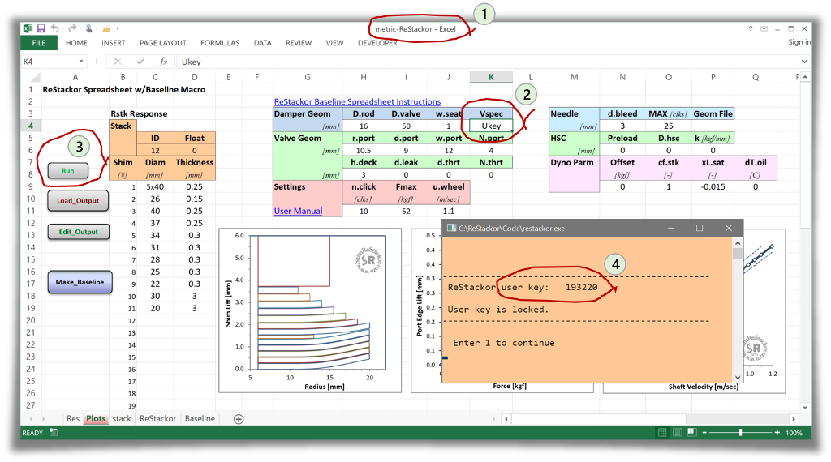The image size is (831, 462).
Task: Select column K header
Action: click(x=491, y=77)
